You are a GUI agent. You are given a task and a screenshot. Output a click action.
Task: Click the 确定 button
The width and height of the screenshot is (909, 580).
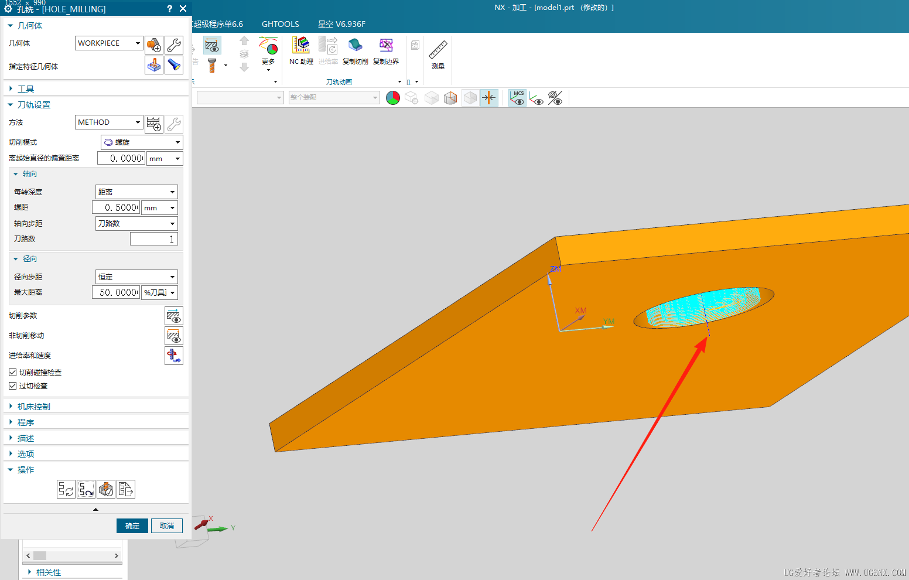click(x=132, y=526)
